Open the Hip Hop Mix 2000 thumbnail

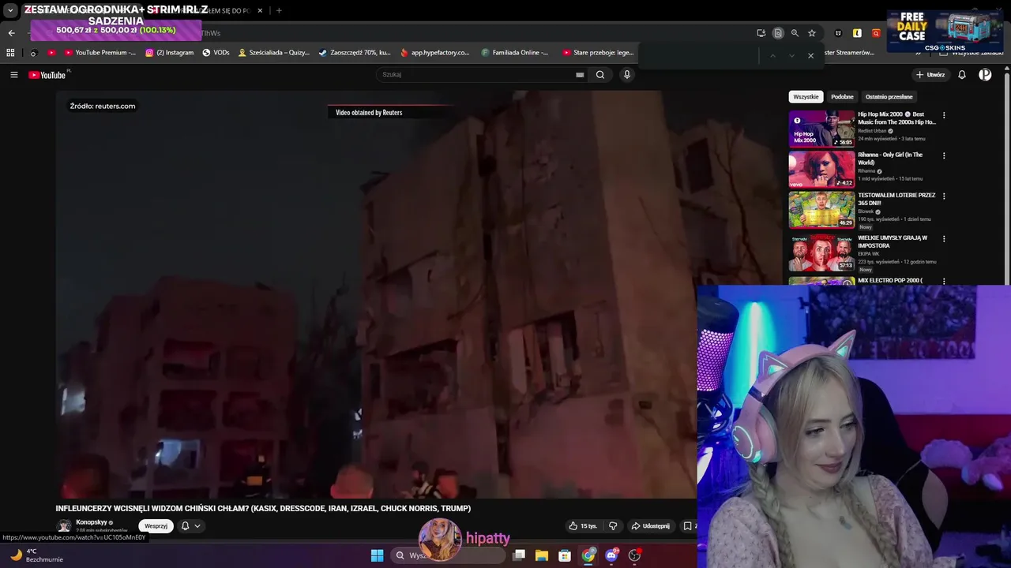(x=821, y=129)
